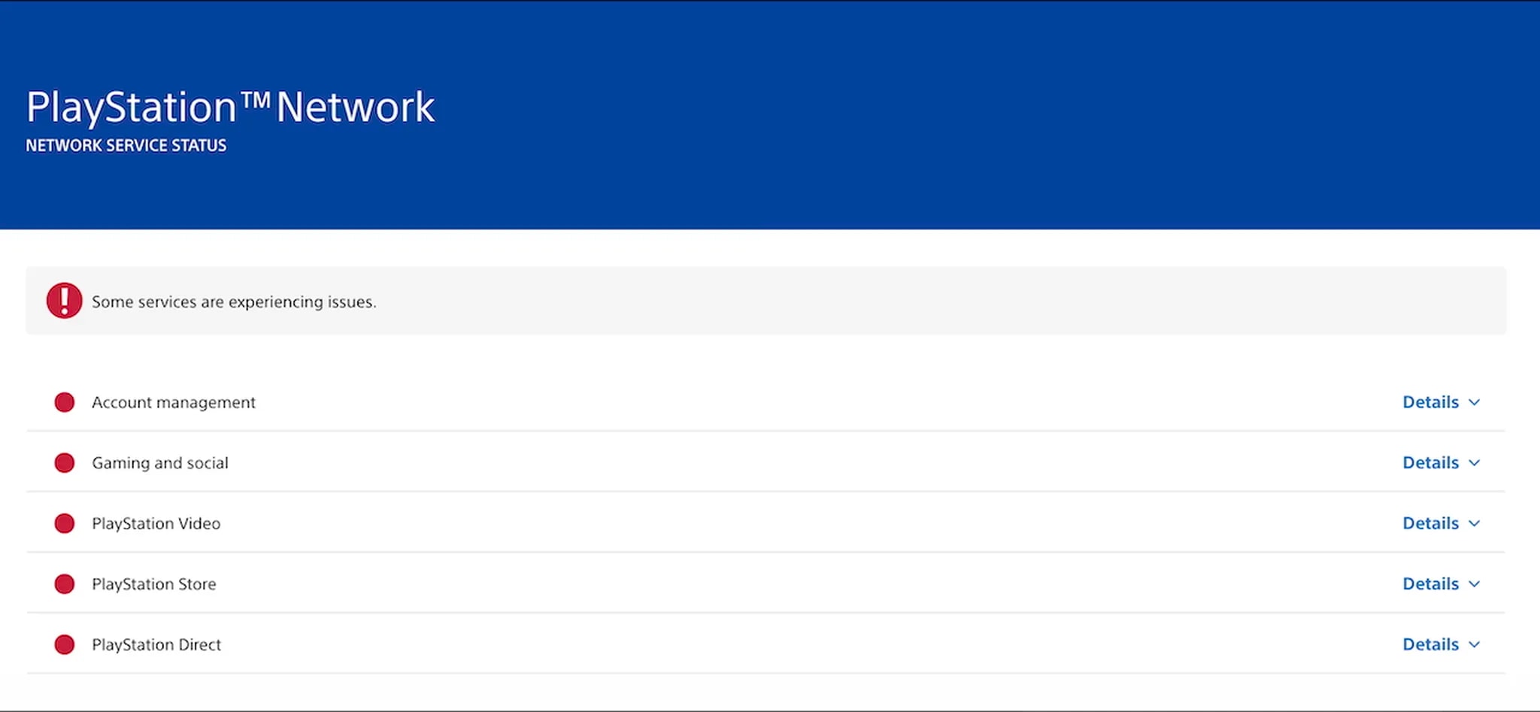Viewport: 1540px width, 712px height.
Task: Select the PlayStation Direct service label
Action: [156, 644]
